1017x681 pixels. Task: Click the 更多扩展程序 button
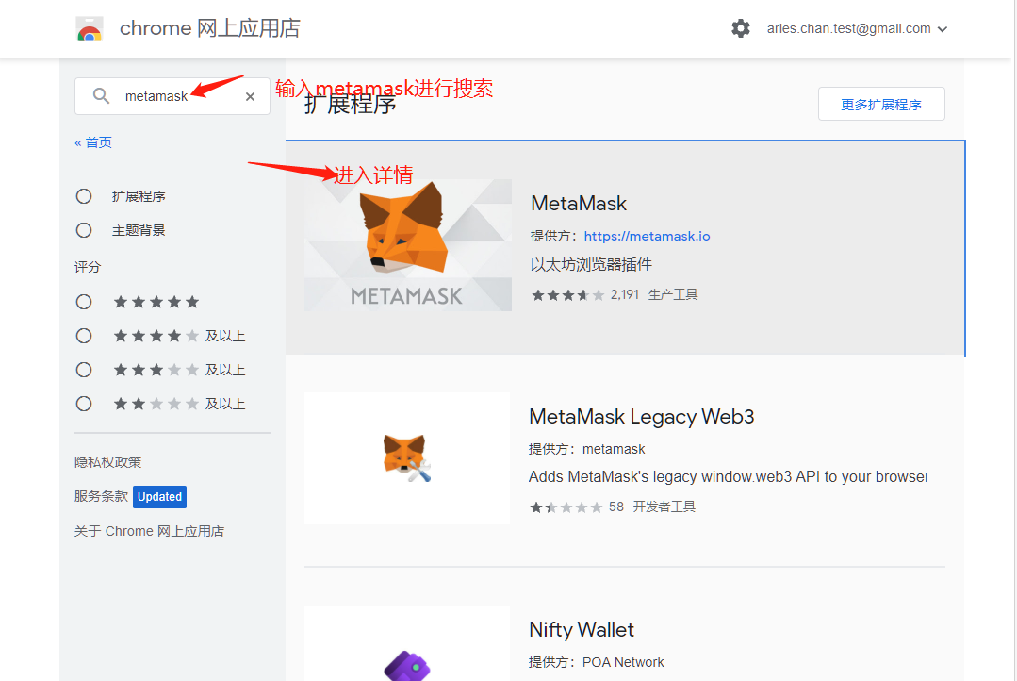(x=880, y=105)
